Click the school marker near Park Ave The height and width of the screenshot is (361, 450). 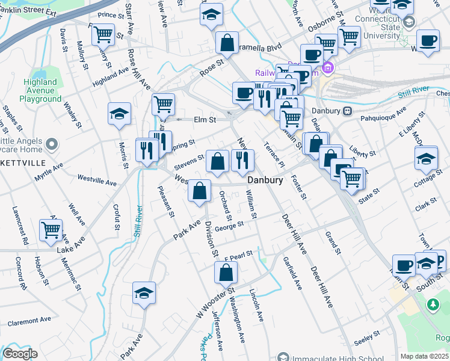[x=144, y=292]
